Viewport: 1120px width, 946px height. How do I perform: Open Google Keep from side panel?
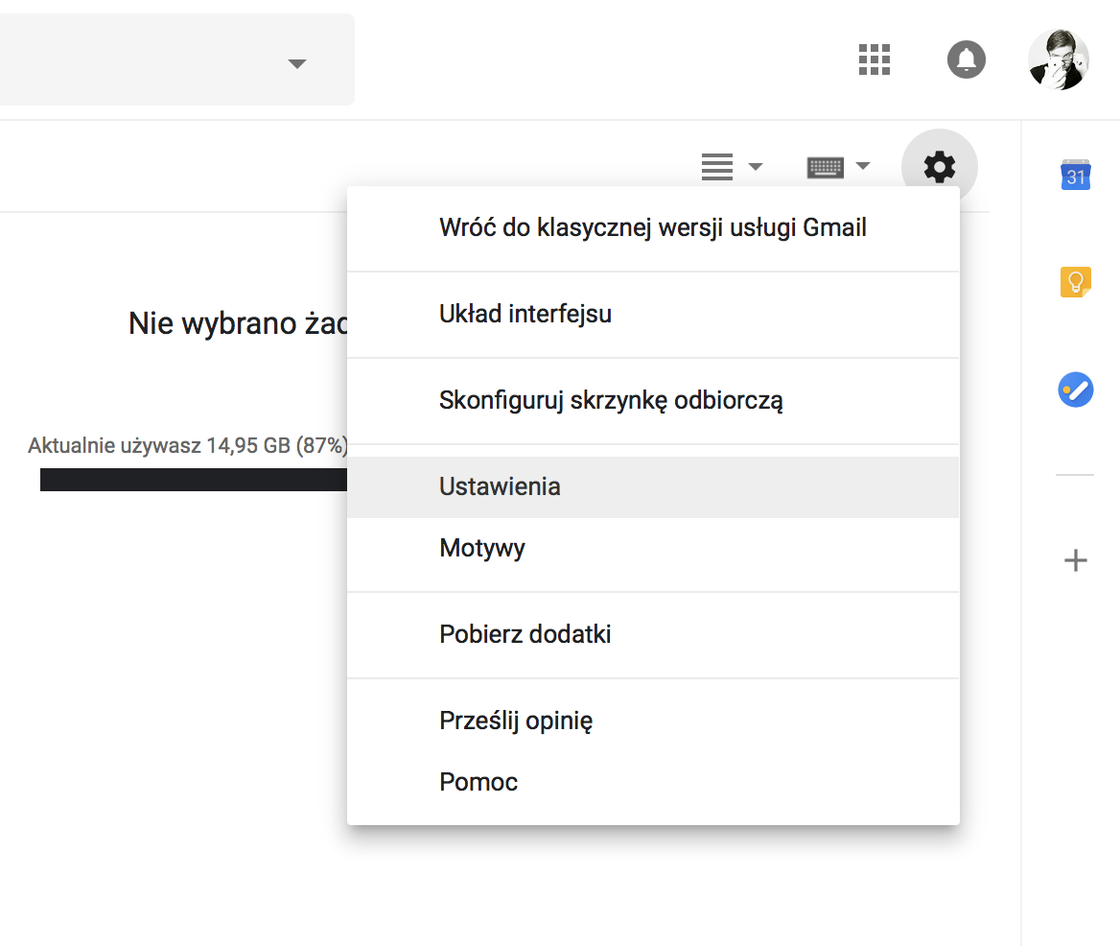point(1076,282)
